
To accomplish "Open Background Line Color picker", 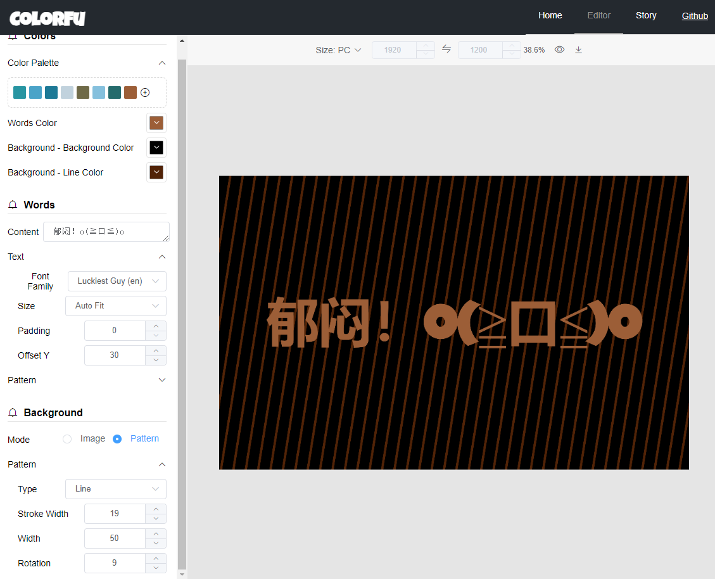I will pyautogui.click(x=156, y=172).
